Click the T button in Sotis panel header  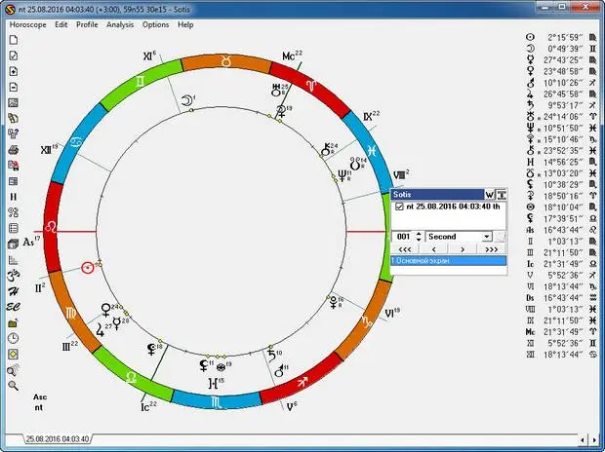point(501,194)
